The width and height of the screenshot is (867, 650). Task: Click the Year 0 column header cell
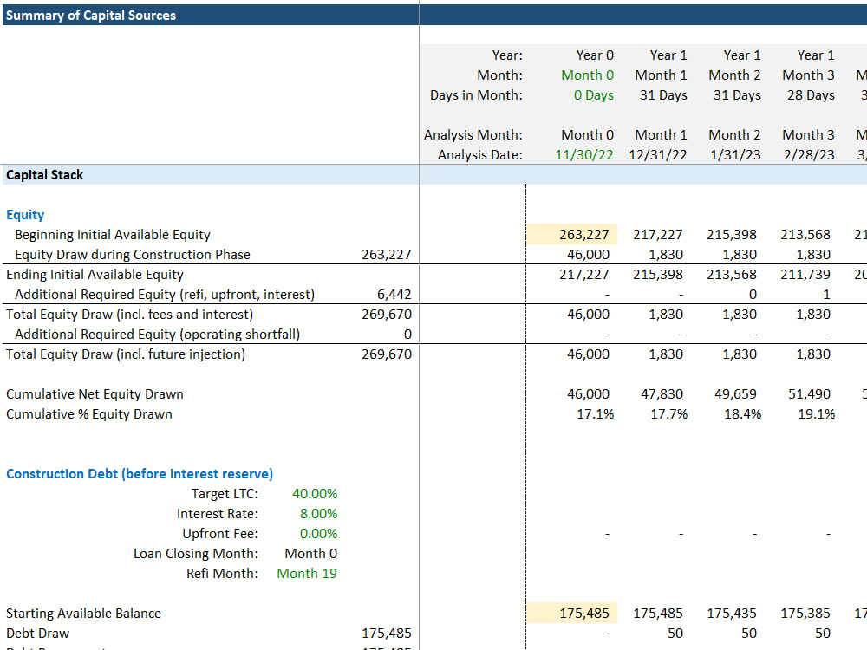tap(595, 55)
